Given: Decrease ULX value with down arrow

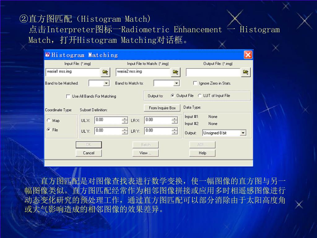Looking at the screenshot, I should (x=125, y=122).
